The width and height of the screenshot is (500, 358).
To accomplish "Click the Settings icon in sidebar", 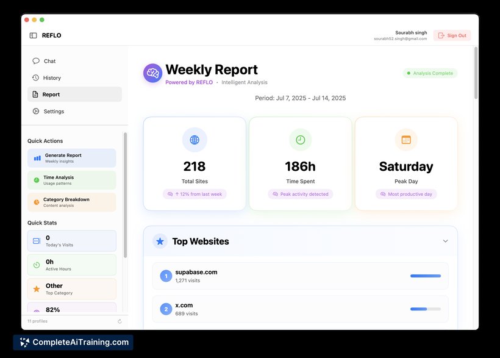I will click(x=36, y=111).
